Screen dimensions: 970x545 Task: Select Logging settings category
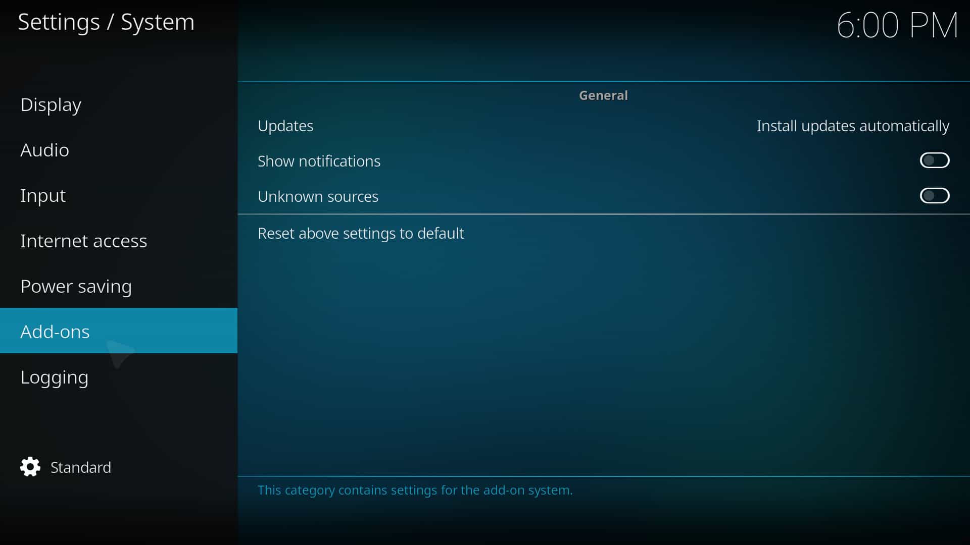click(54, 376)
